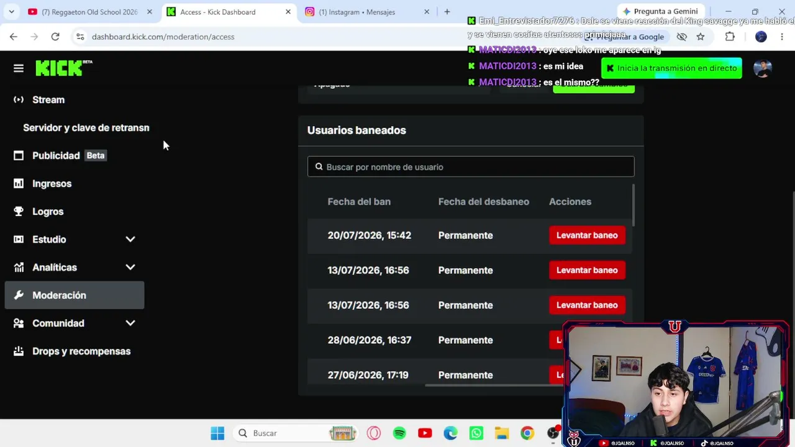Open the Kick hamburger menu
Viewport: 795px width, 447px height.
point(19,68)
